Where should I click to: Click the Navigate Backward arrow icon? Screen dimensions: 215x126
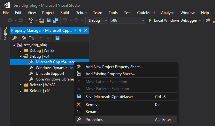[10, 20]
